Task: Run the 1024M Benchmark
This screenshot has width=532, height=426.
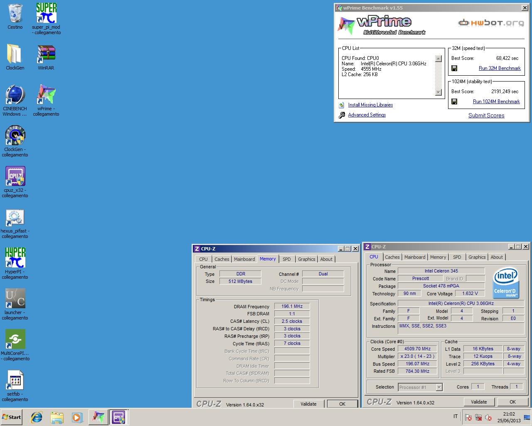Action: 496,102
